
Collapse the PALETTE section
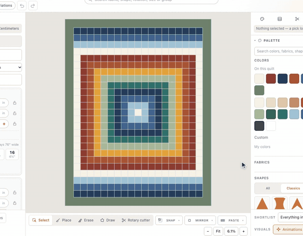(255, 40)
